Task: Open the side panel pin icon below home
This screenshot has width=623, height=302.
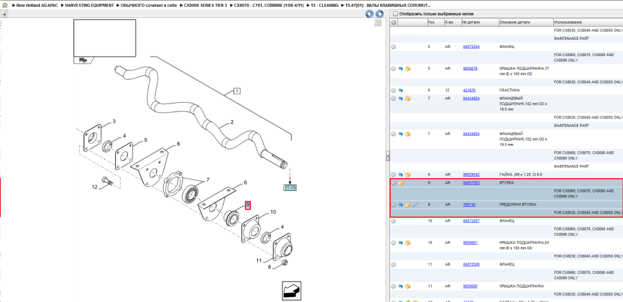Action: (x=4, y=14)
